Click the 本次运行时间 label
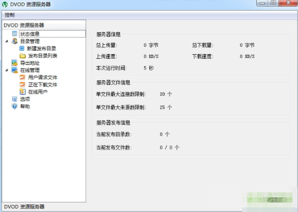The image size is (298, 212). [111, 68]
